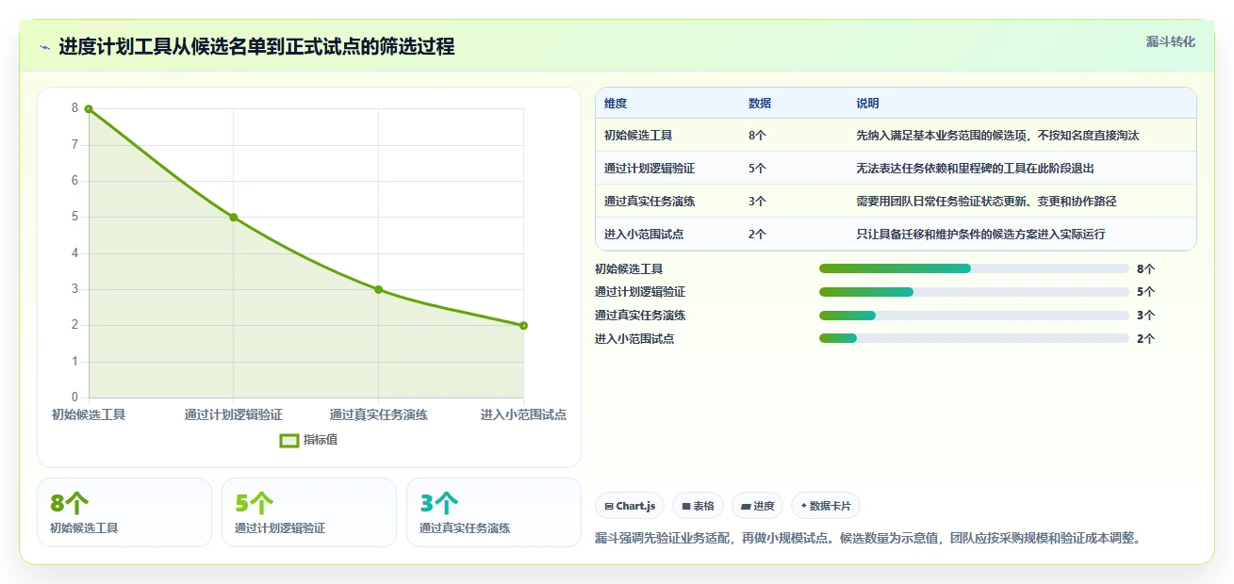1234x584 pixels.
Task: Click the 通过计划逻辑验证 progress bar
Action: coord(974,292)
